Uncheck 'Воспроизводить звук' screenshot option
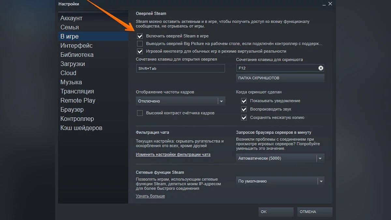Viewport: 391px width, 220px height. (244, 109)
